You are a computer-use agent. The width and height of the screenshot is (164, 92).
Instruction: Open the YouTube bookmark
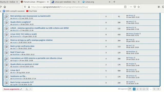(x=32, y=11)
